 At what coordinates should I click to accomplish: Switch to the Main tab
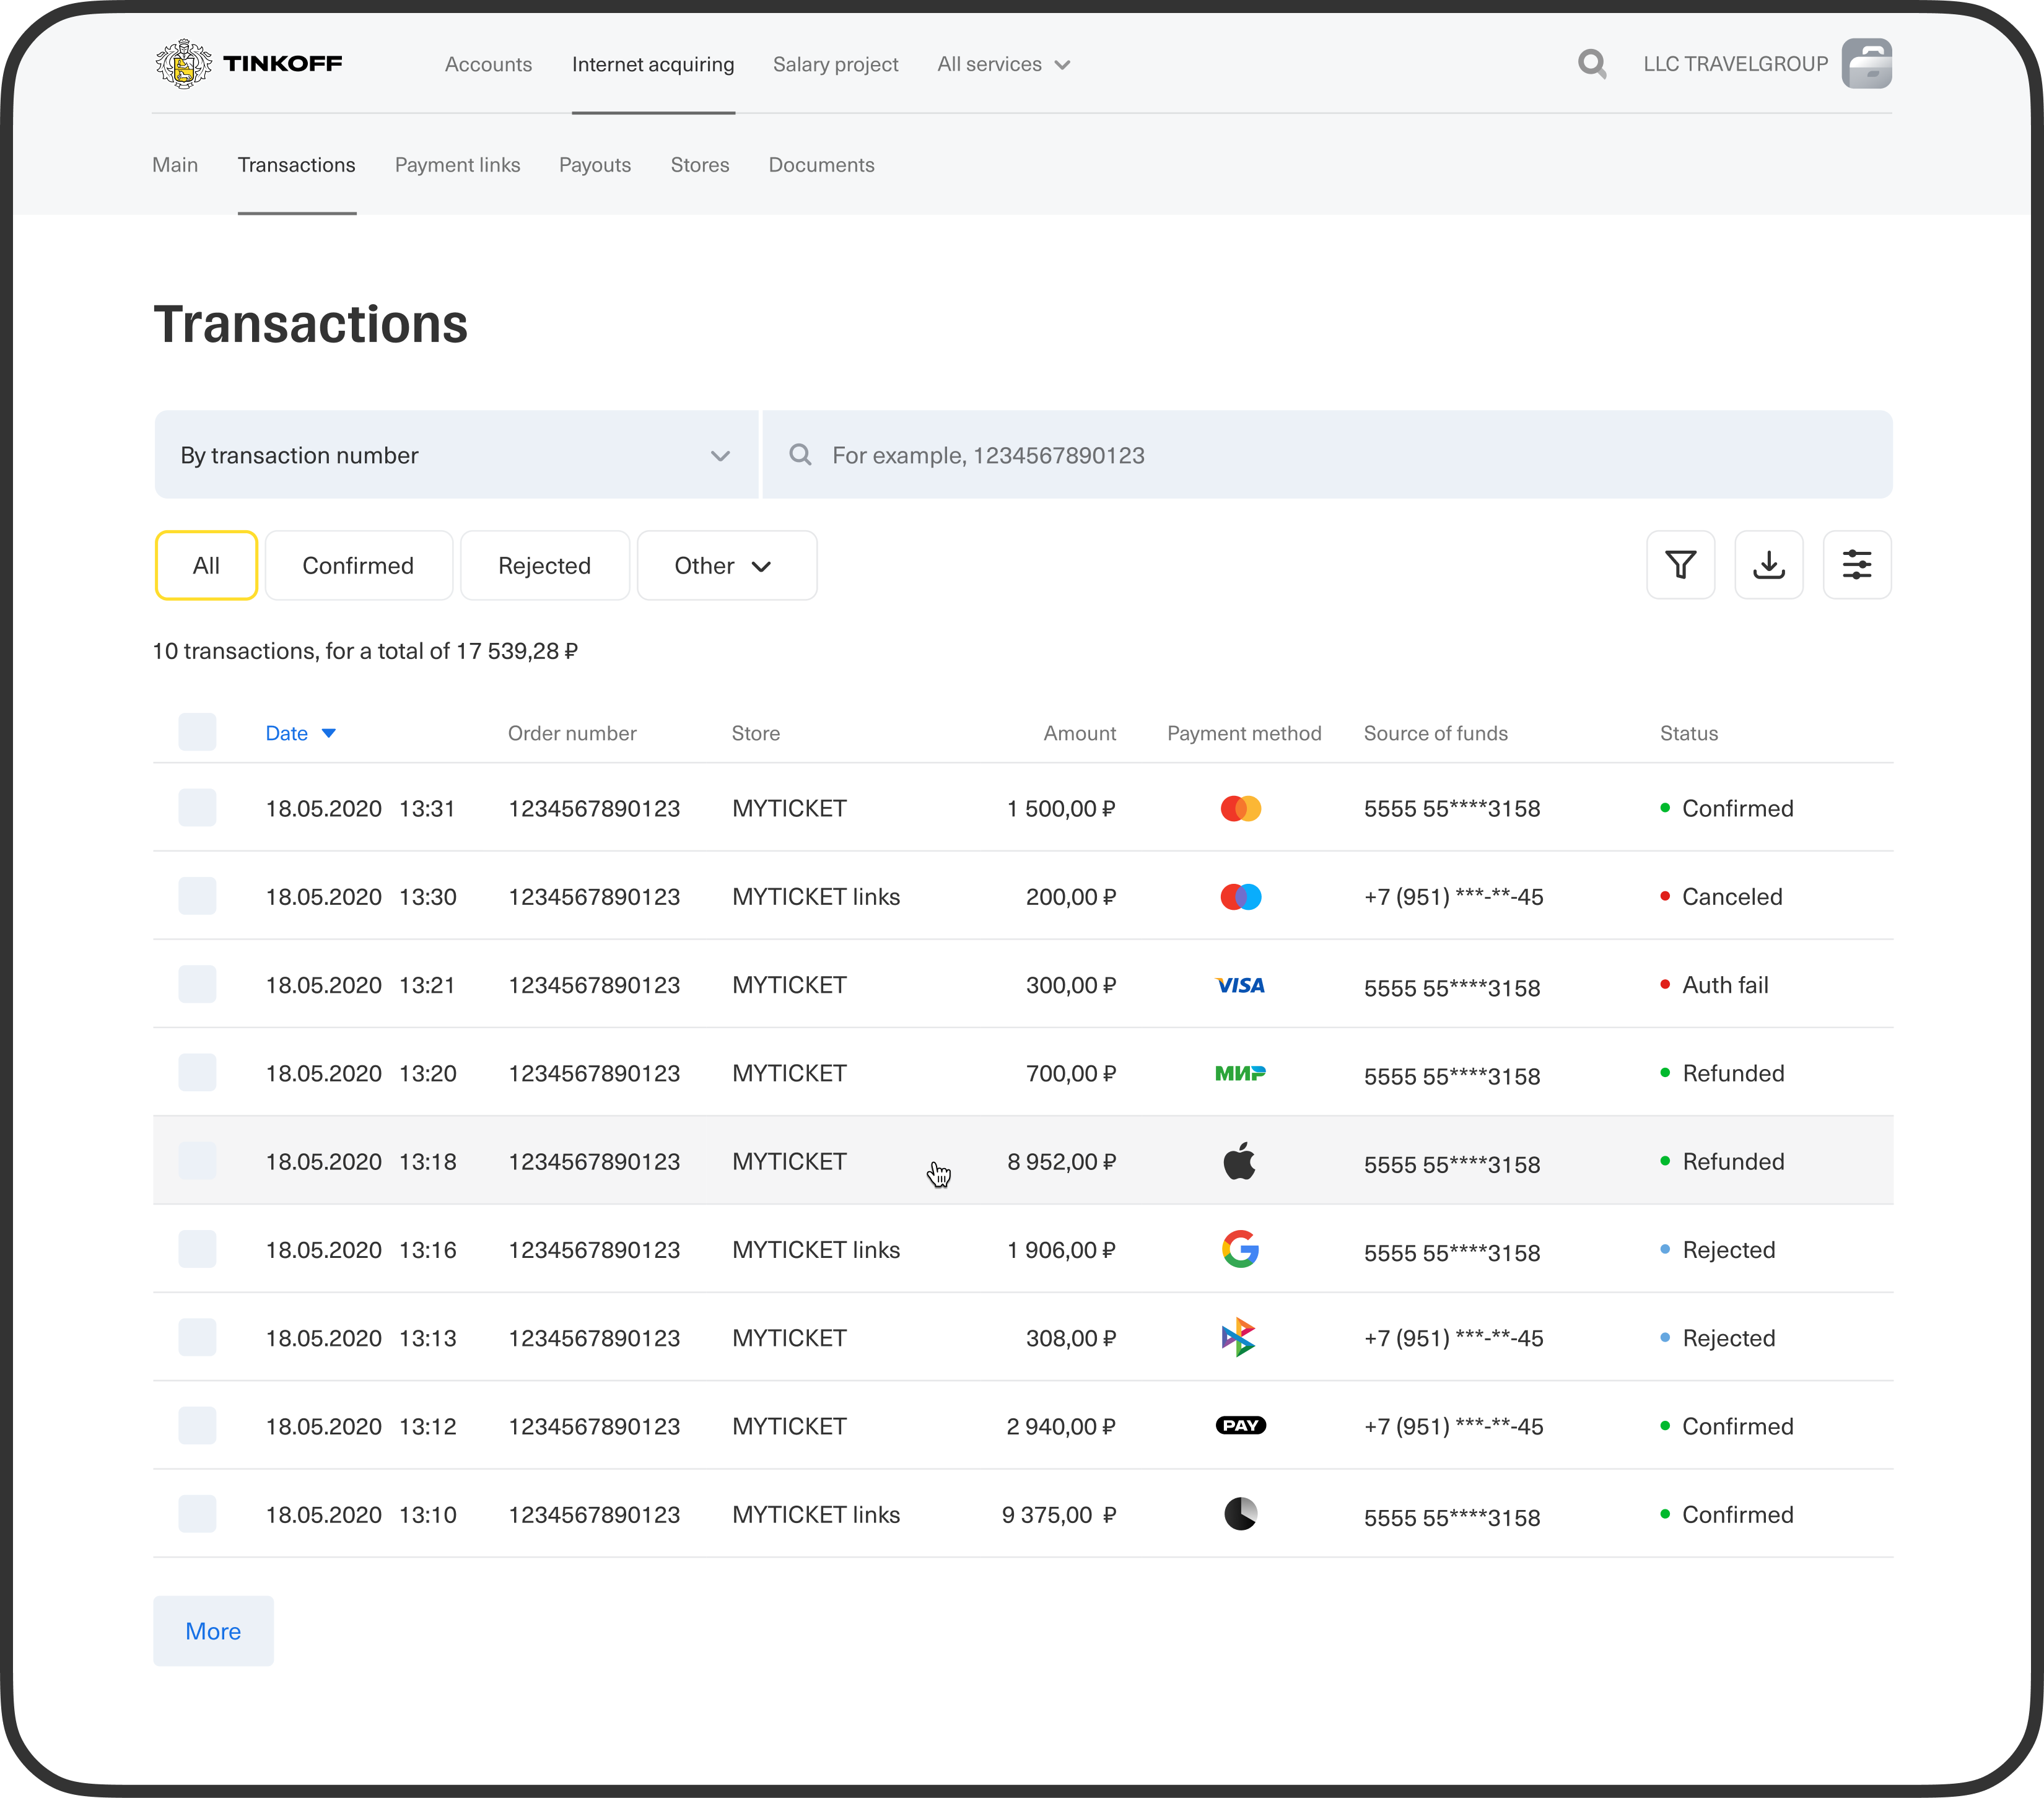click(175, 165)
